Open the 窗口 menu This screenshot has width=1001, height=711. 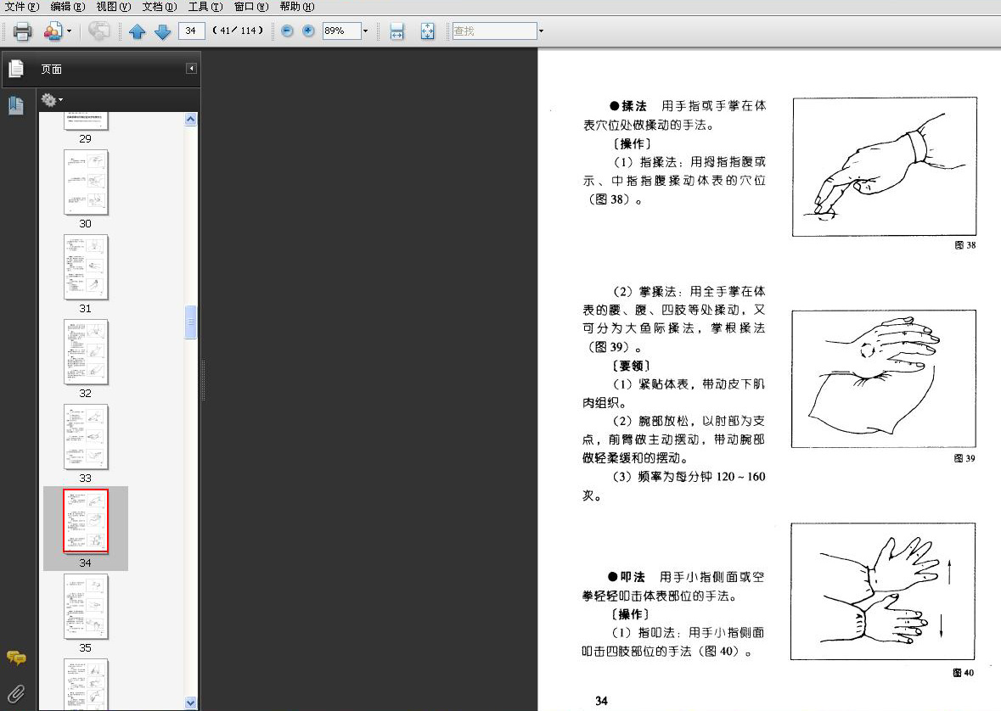[251, 7]
